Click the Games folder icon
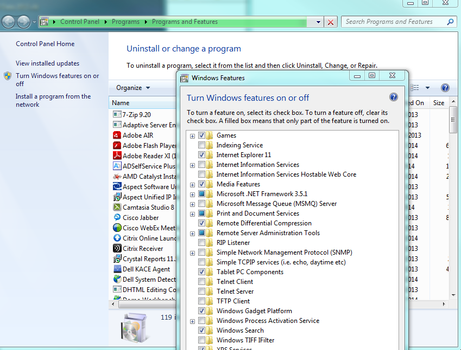 coord(210,135)
